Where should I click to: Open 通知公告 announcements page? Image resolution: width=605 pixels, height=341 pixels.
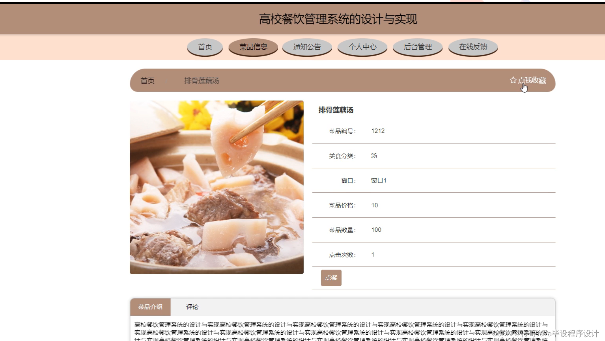(307, 47)
